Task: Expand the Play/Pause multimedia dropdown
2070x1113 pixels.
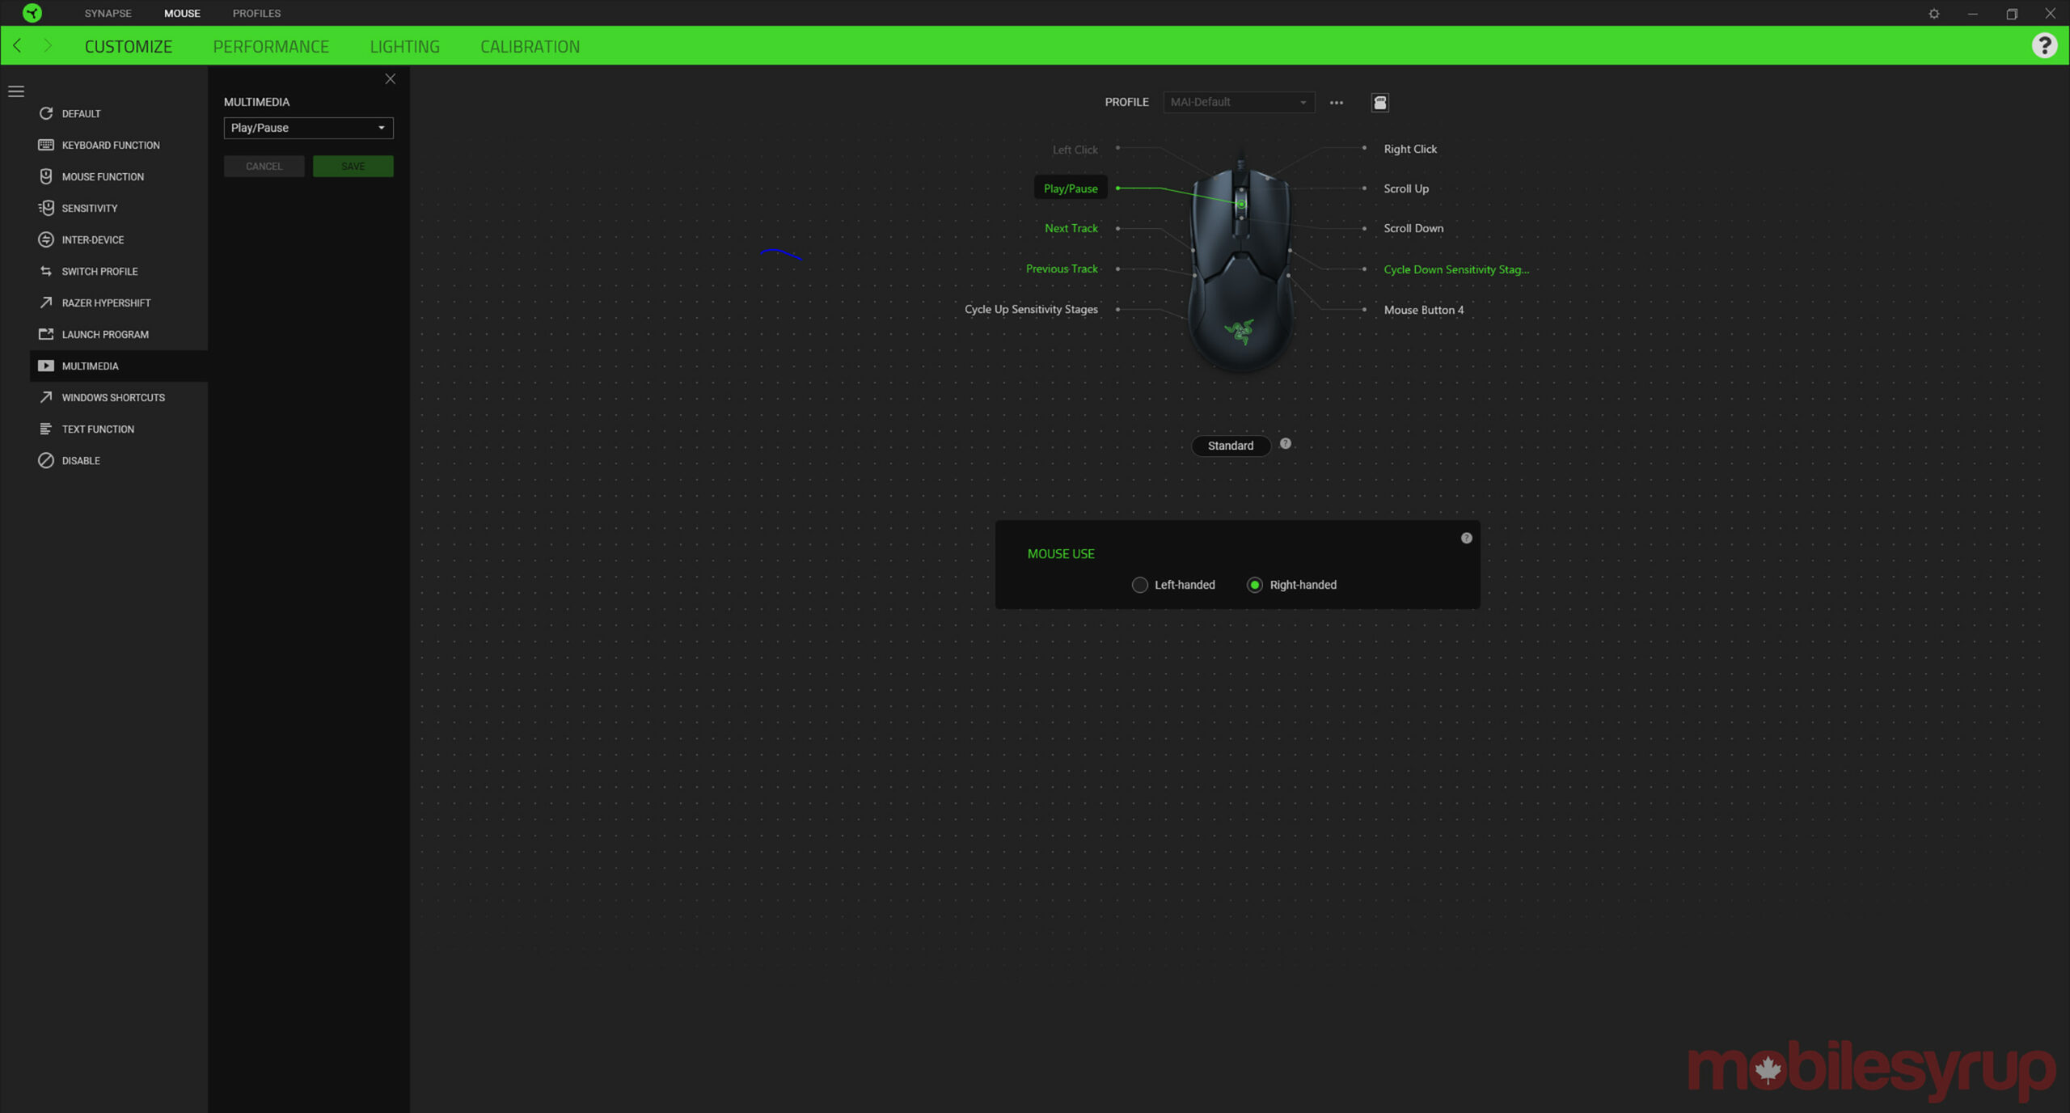Action: click(382, 128)
